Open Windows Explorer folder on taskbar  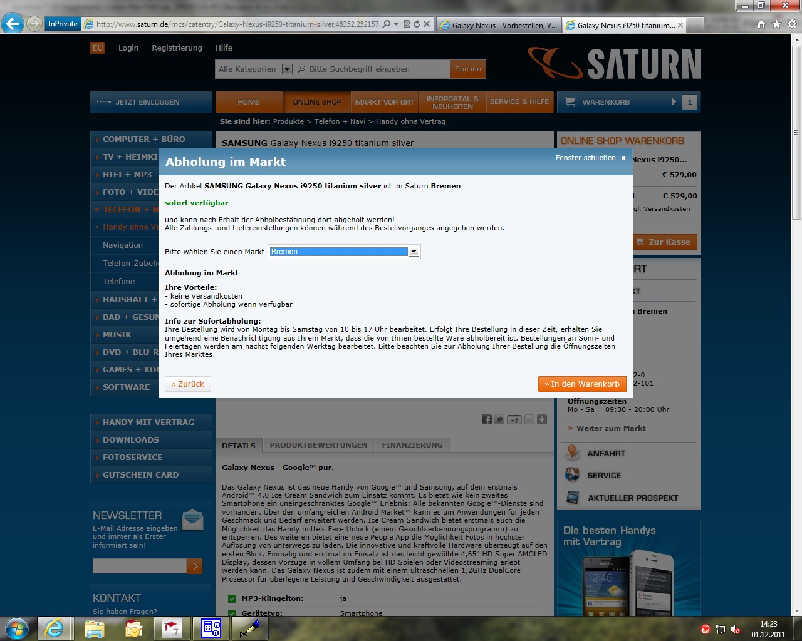tap(94, 628)
